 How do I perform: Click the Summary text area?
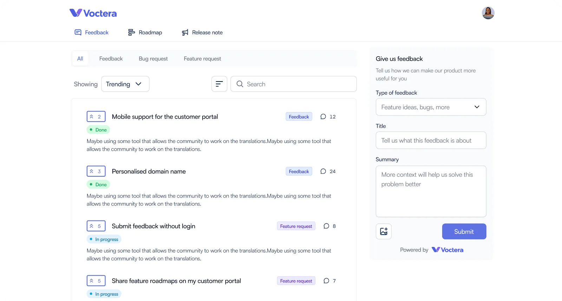(431, 191)
